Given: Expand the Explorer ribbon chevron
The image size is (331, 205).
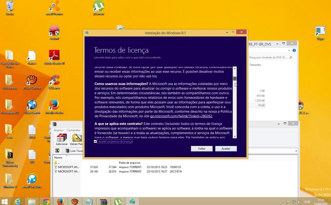Looking at the screenshot, I should click(x=289, y=50).
